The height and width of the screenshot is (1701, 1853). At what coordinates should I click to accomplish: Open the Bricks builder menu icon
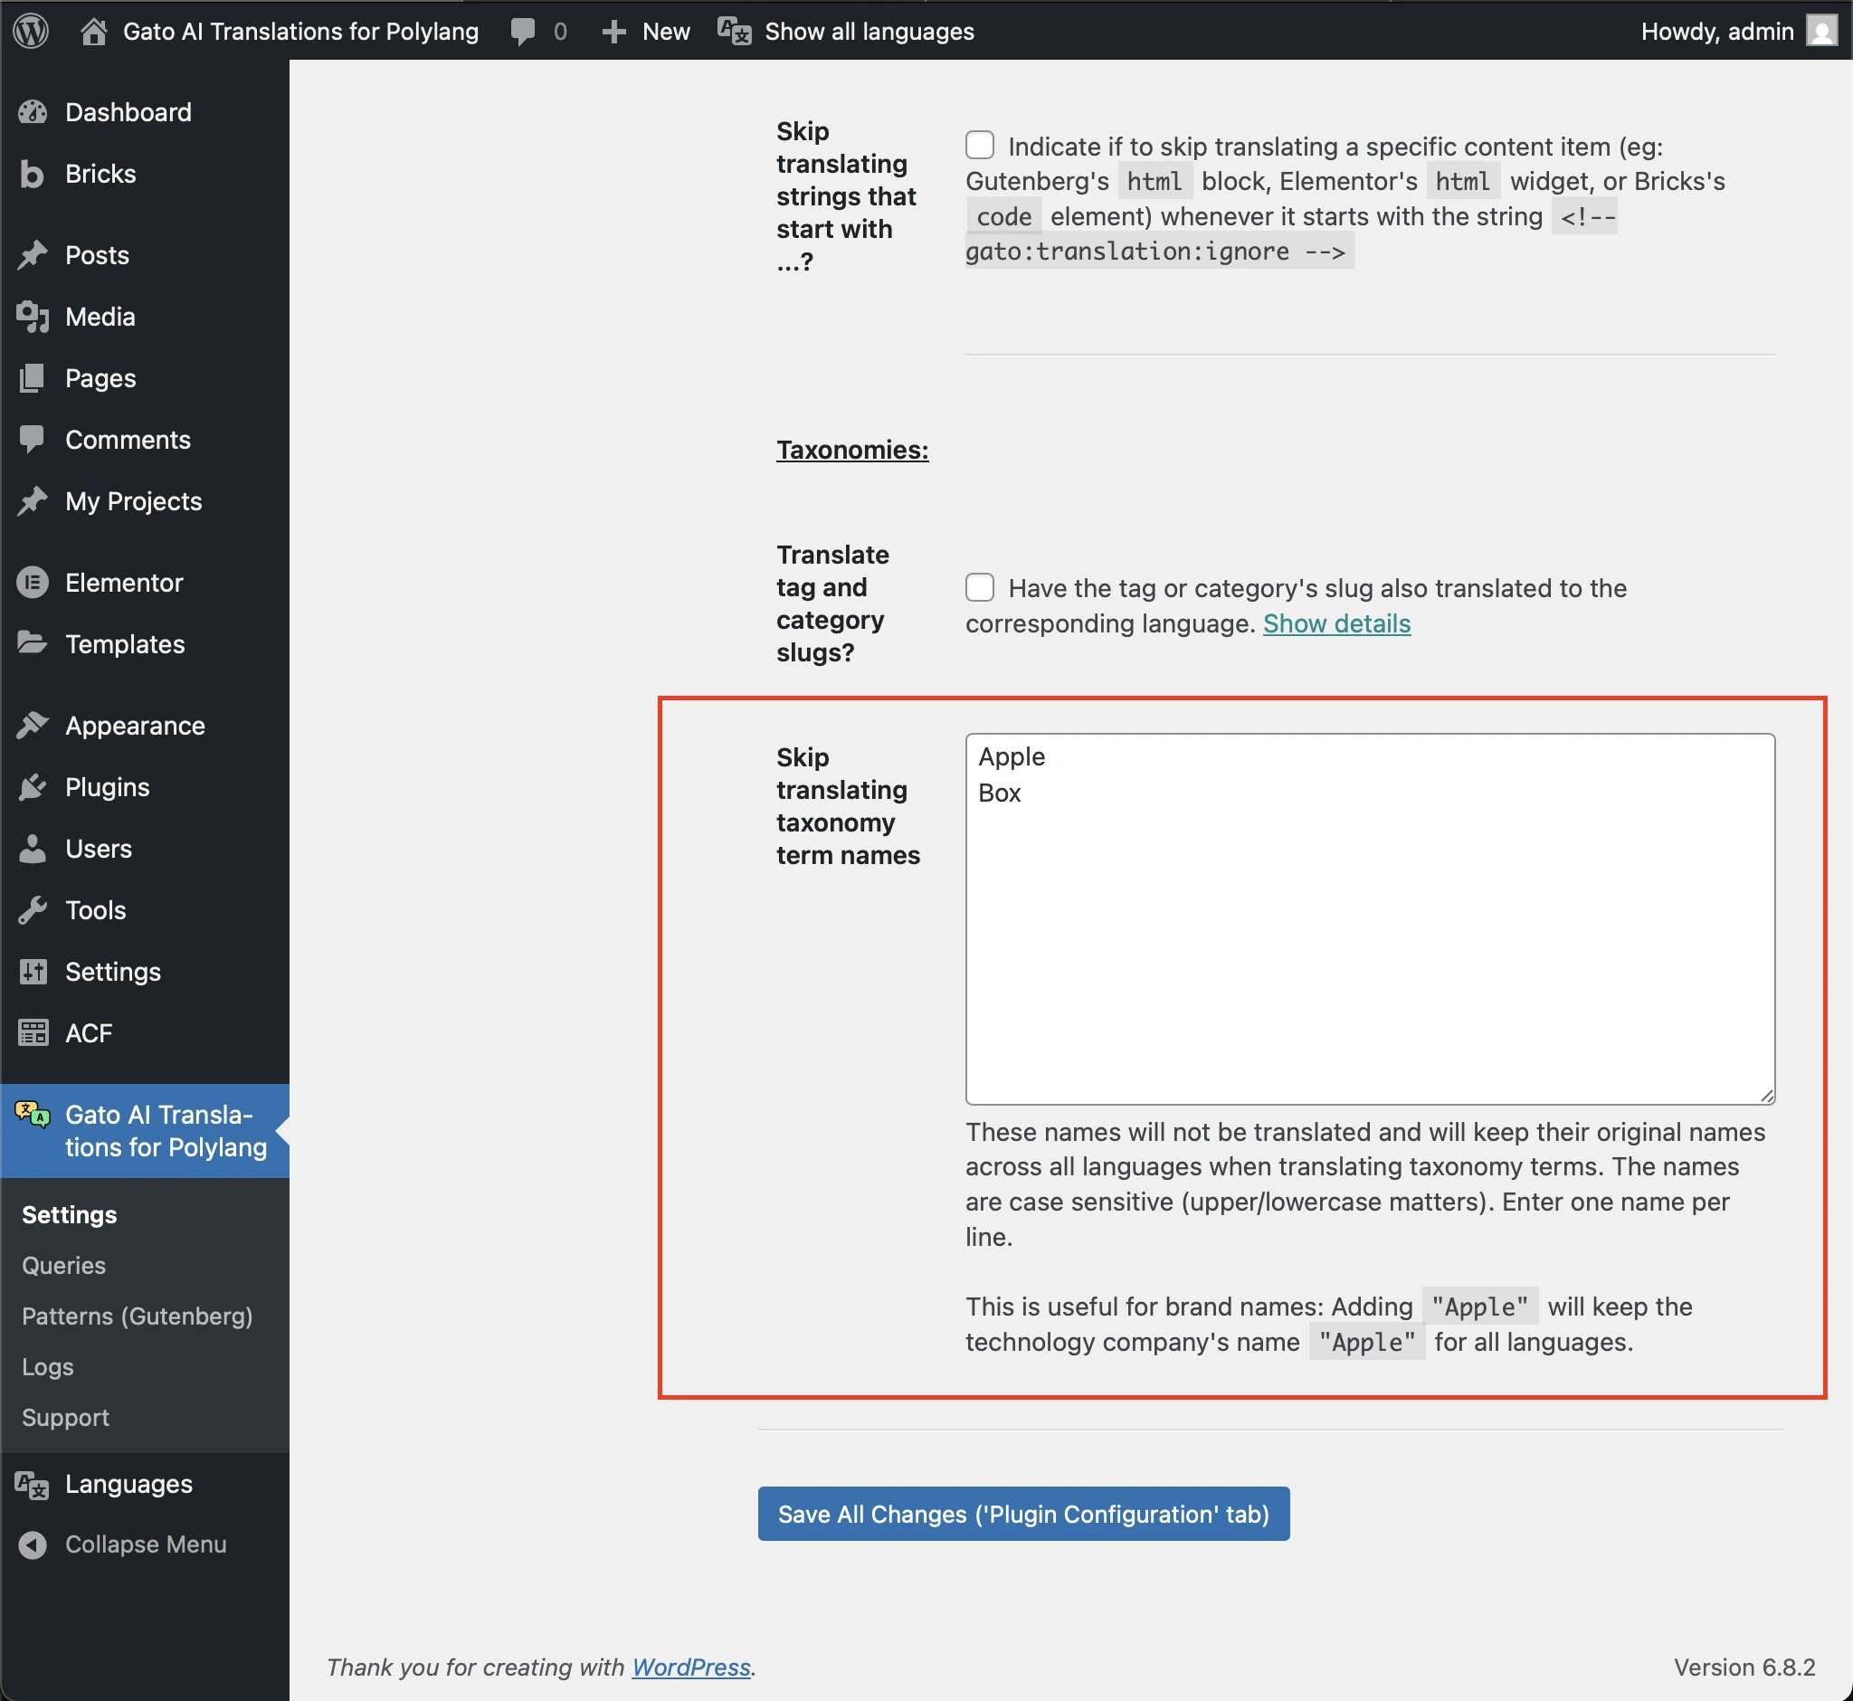pos(33,173)
